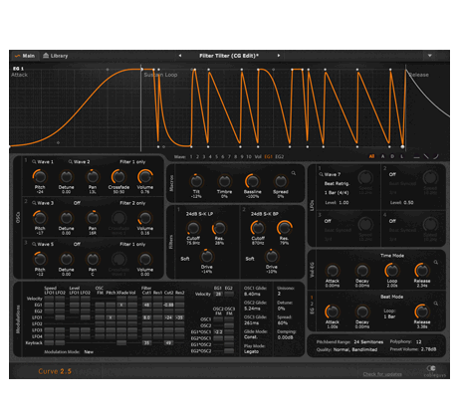Select the flat line curve shape icon
The image size is (458, 414).
tap(417, 156)
